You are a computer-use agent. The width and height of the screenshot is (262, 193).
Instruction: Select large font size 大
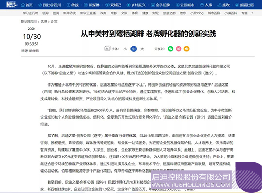[x=142, y=49]
